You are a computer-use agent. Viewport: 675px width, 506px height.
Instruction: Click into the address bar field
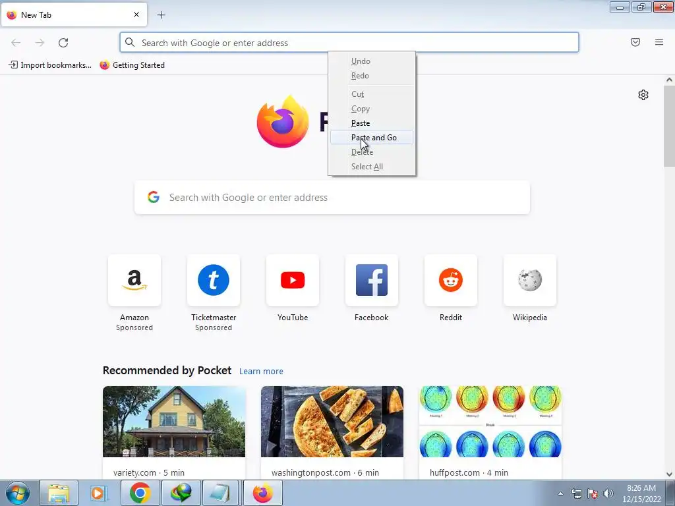point(349,43)
